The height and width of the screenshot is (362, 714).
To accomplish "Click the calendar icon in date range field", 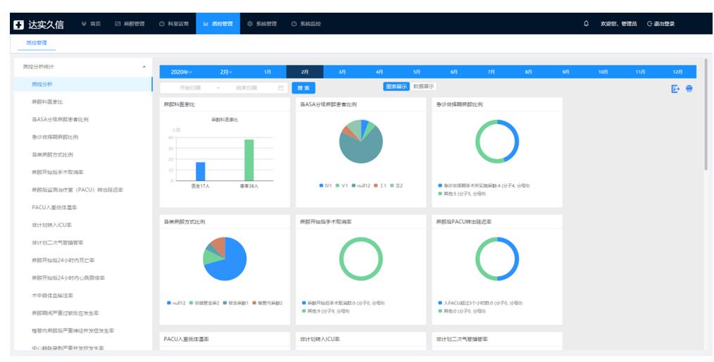I will [x=281, y=88].
